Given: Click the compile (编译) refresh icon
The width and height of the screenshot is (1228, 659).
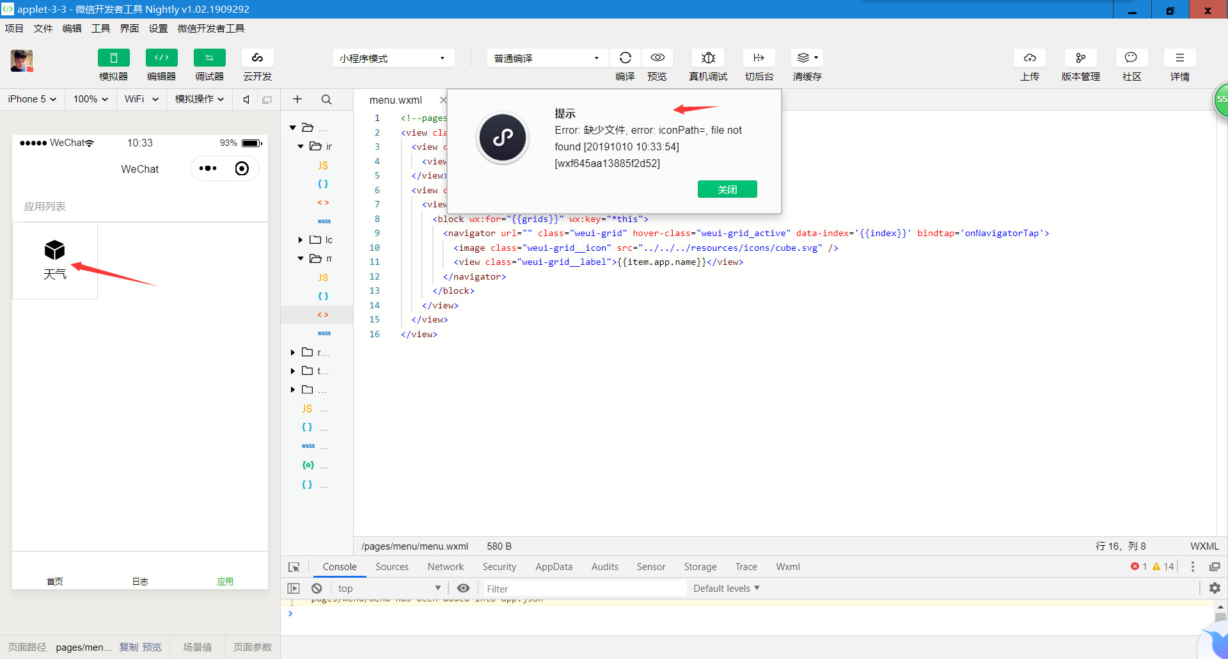Looking at the screenshot, I should point(625,58).
